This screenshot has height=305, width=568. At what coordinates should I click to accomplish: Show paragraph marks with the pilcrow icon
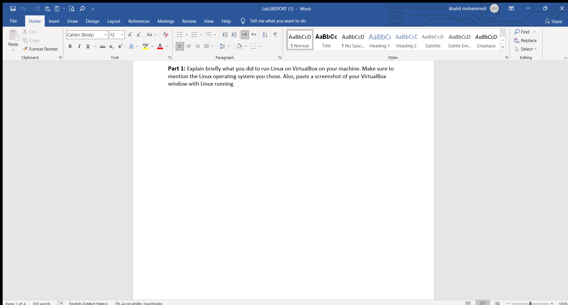pos(275,35)
